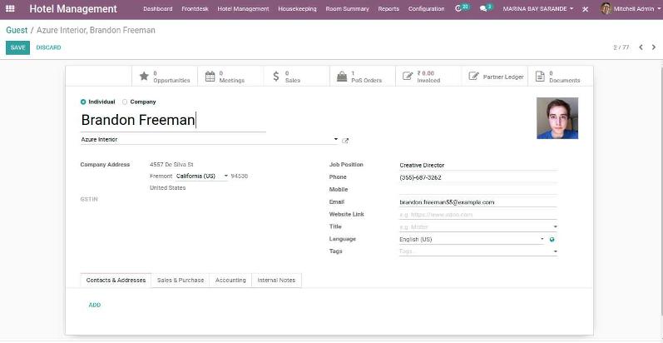This screenshot has height=343, width=663.
Task: Open the apps grid menu icon
Action: point(10,8)
